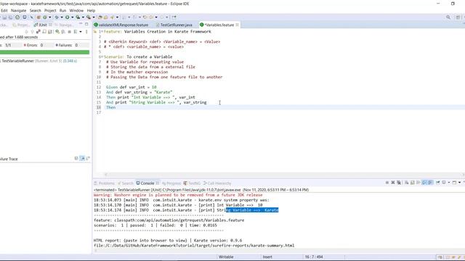The width and height of the screenshot is (465, 261).
Task: Toggle Console Word Wrap icon
Action: coord(418,183)
